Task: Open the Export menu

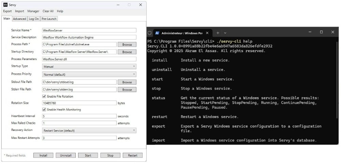Action: pyautogui.click(x=8, y=11)
